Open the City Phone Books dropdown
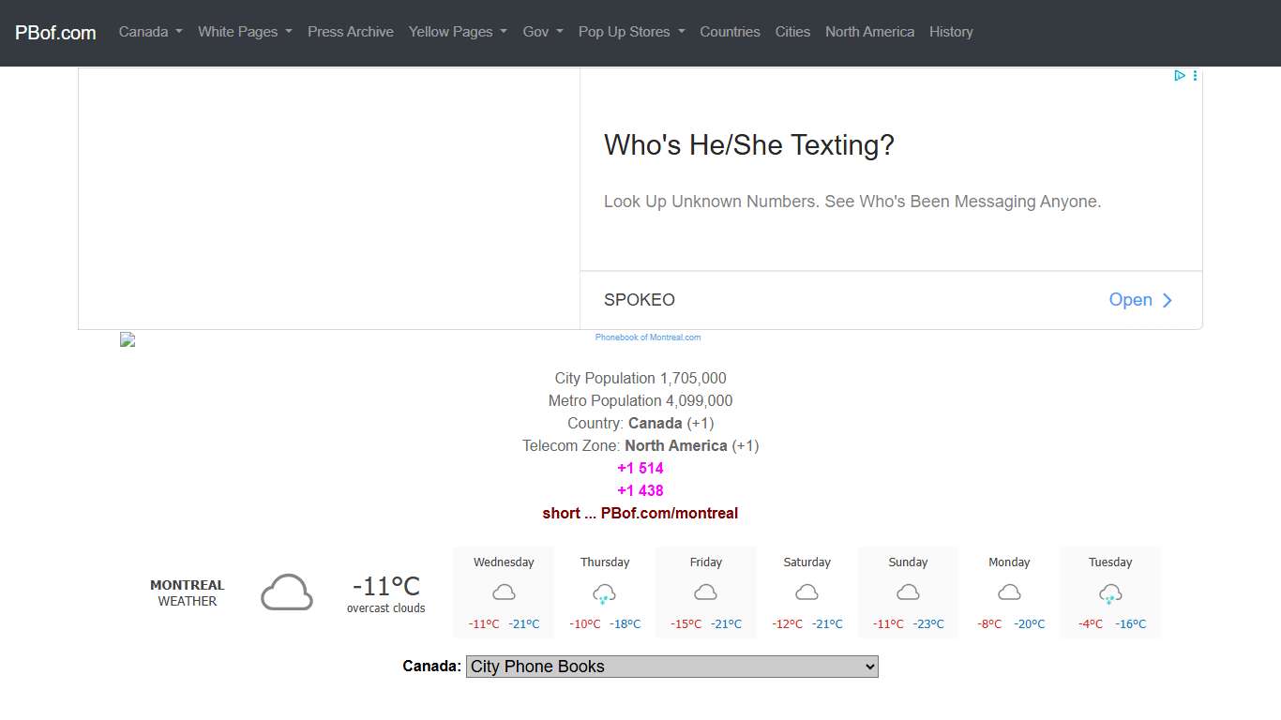Image resolution: width=1281 pixels, height=720 pixels. click(671, 667)
